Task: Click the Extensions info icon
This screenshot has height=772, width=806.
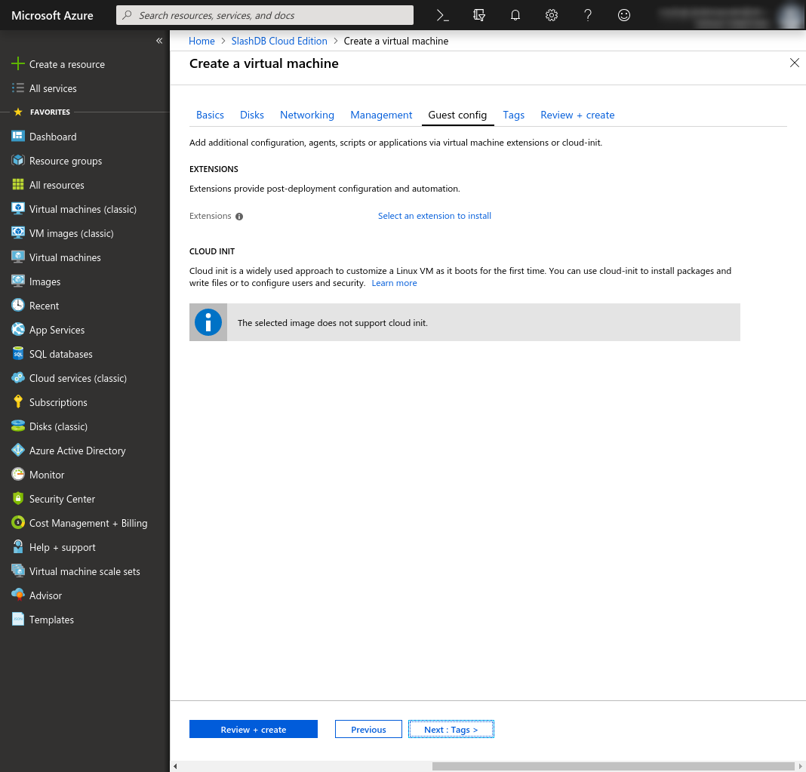Action: 239,217
